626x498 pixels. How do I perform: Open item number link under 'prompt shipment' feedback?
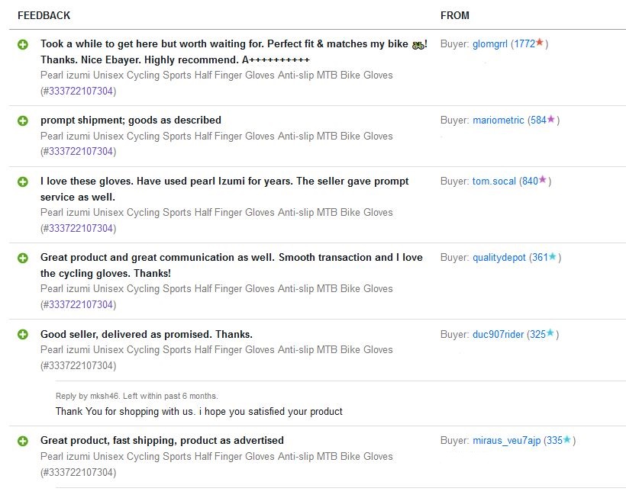[x=78, y=152]
